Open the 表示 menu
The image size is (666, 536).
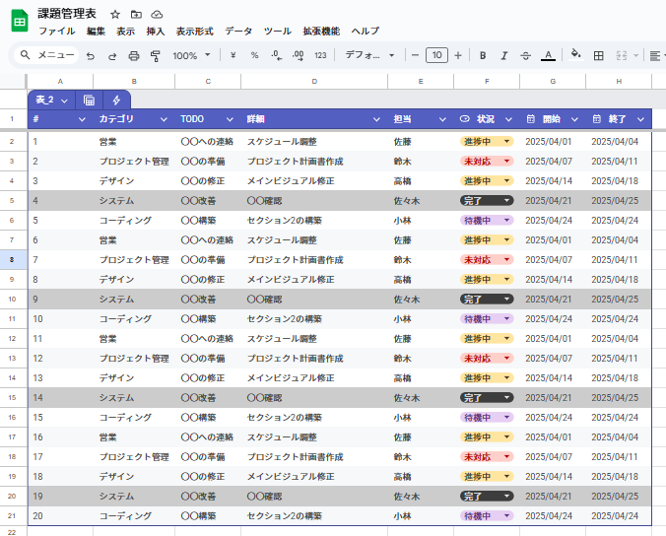pyautogui.click(x=126, y=31)
